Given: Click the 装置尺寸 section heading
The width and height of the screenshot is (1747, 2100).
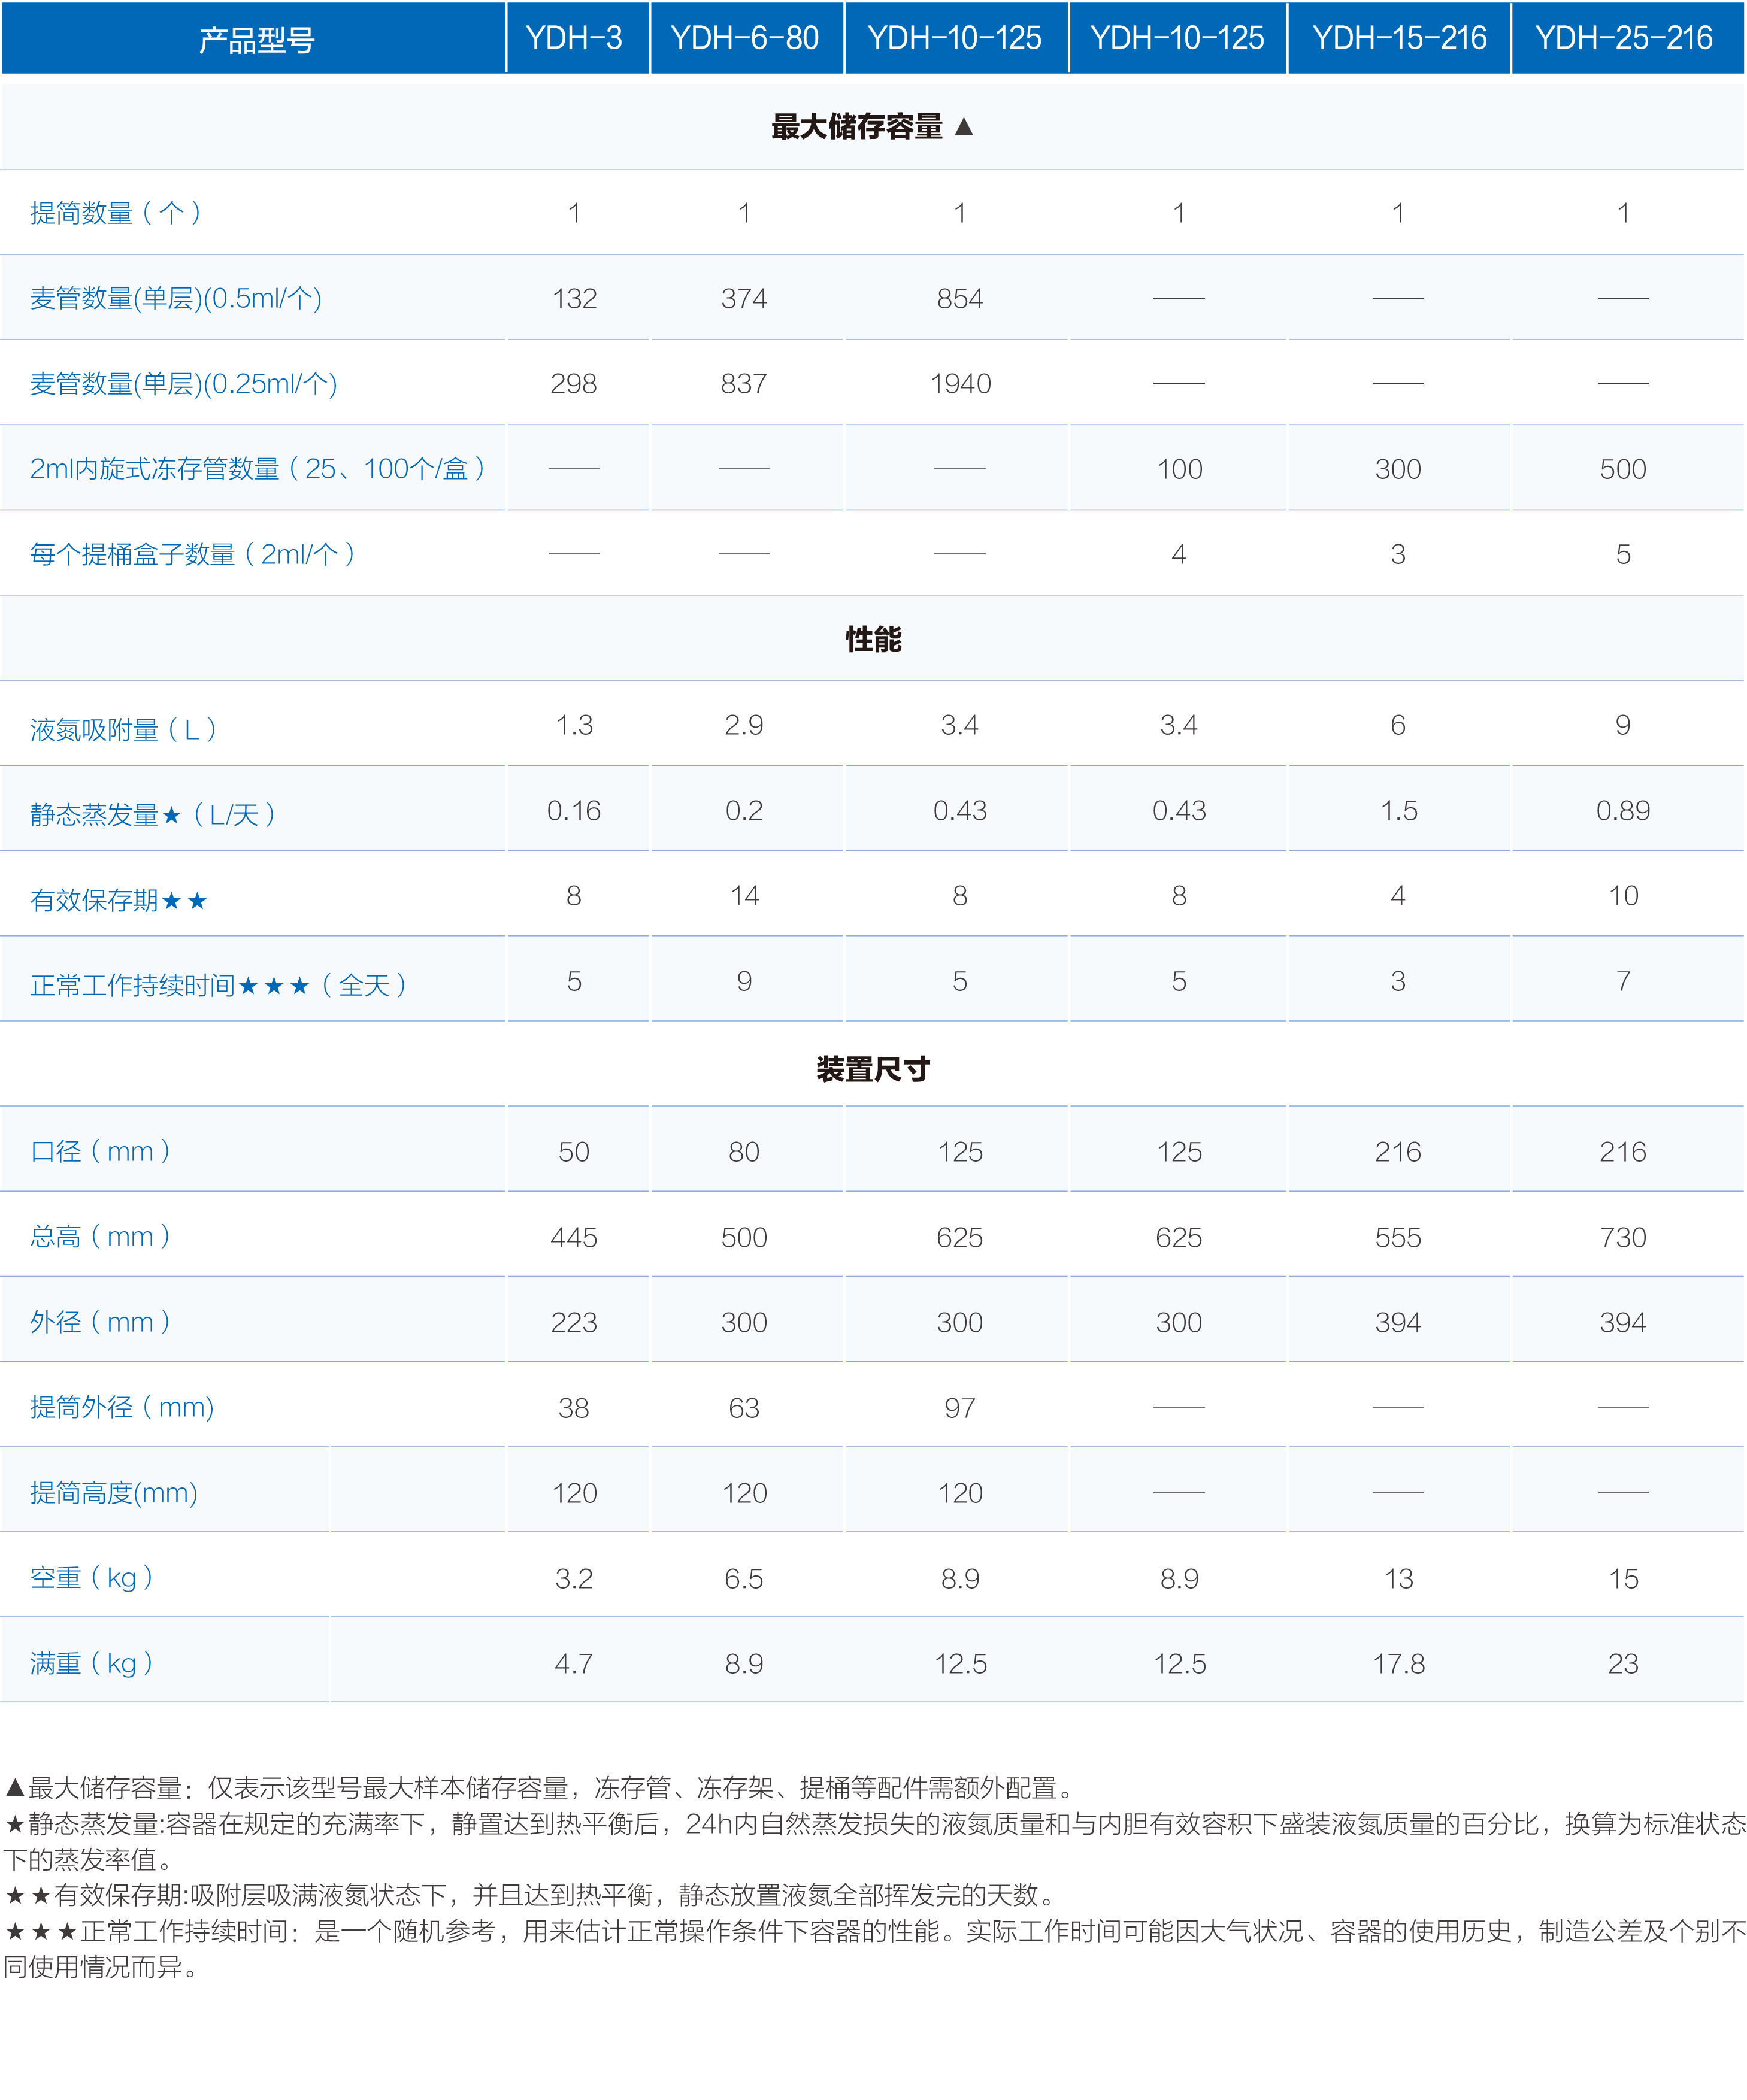Looking at the screenshot, I should click(873, 1069).
